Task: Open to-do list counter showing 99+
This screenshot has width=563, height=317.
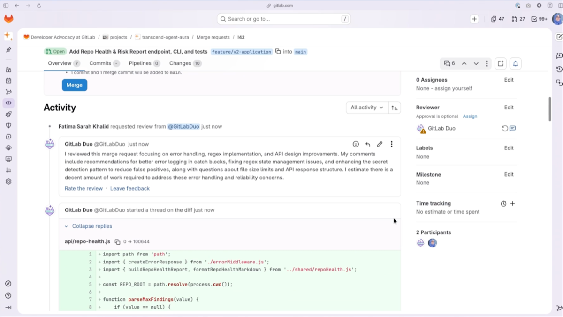Action: 540,19
